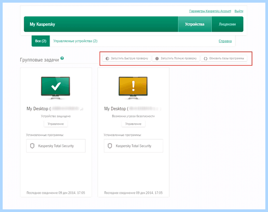Open Kaspersky Total Security on security threat device
Image resolution: width=268 pixels, height=212 pixels.
tap(134, 145)
